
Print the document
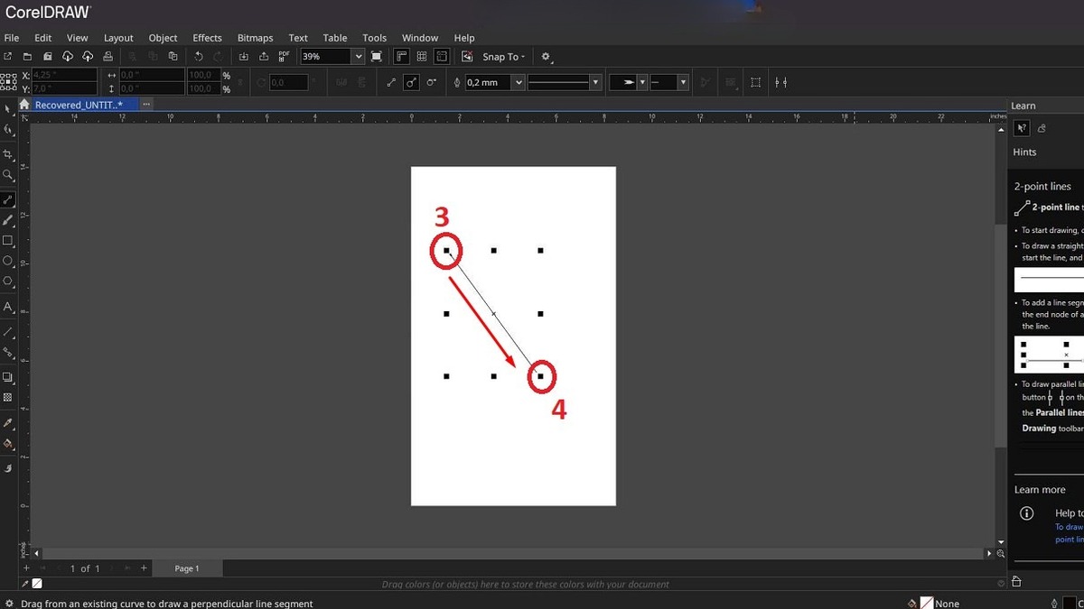[107, 56]
